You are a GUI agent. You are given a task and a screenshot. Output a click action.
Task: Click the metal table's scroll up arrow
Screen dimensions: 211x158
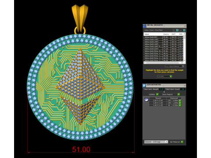pyautogui.click(x=184, y=34)
